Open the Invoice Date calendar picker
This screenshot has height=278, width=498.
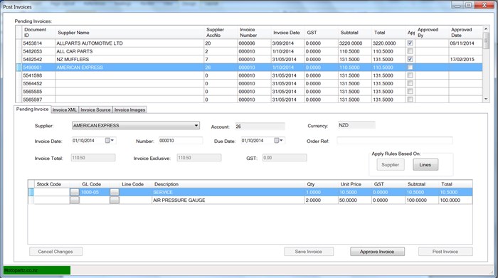(110, 141)
